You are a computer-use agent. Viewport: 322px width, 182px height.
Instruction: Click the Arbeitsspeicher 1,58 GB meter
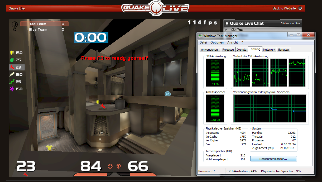point(215,109)
